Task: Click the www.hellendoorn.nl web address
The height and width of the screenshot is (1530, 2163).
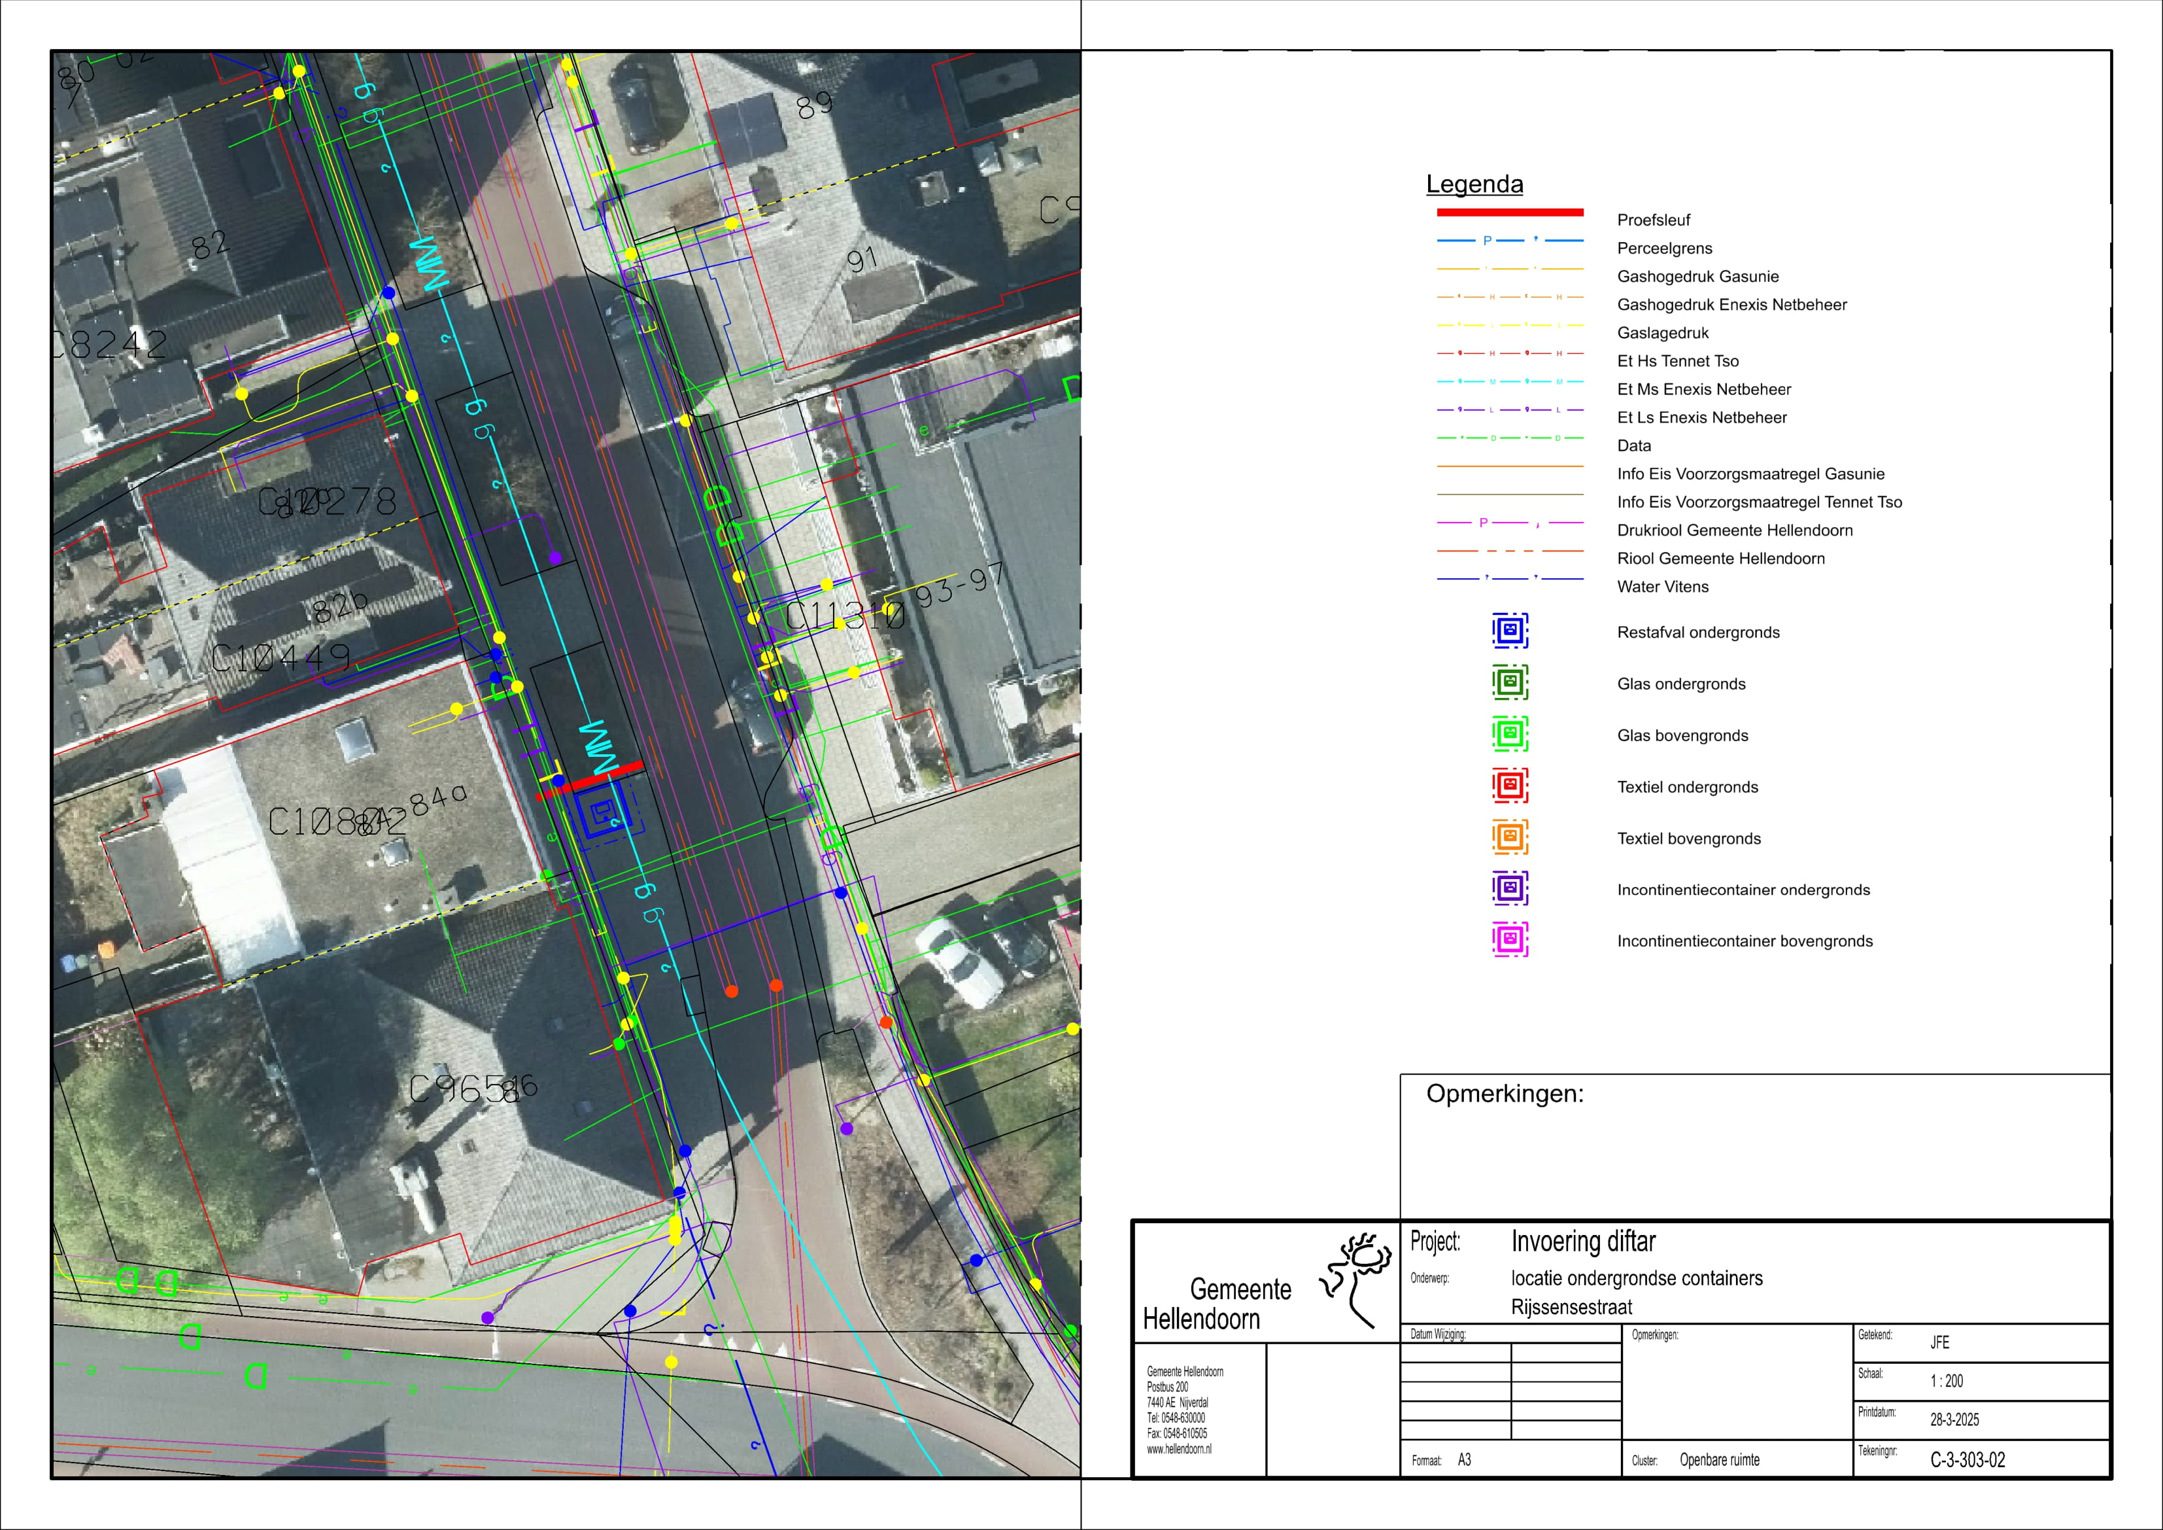Action: [1178, 1449]
